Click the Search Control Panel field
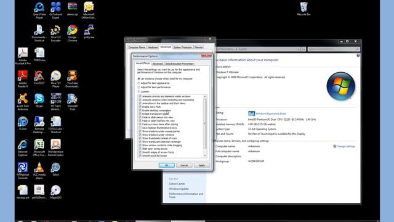394x222 pixels. coord(333,49)
